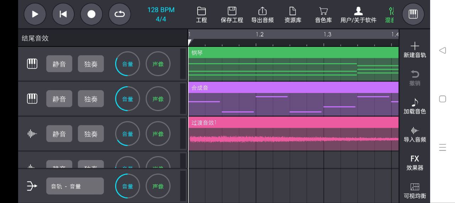
Task: Open the FX 效果器 effects panel
Action: 414,163
